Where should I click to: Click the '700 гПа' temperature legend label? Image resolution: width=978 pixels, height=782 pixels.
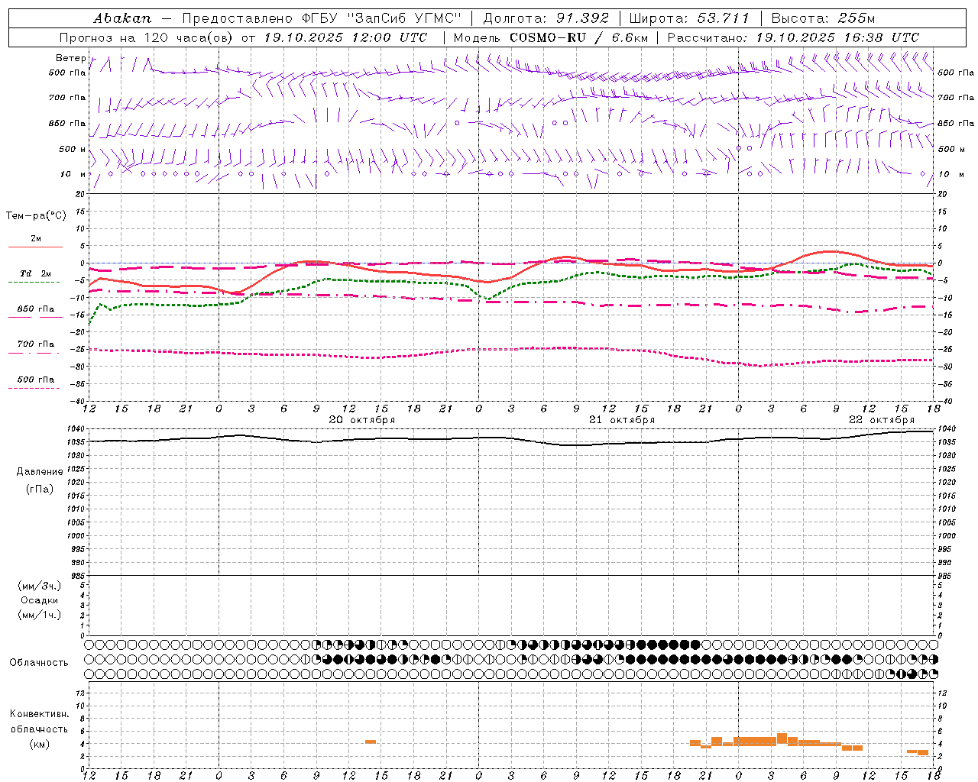click(36, 344)
